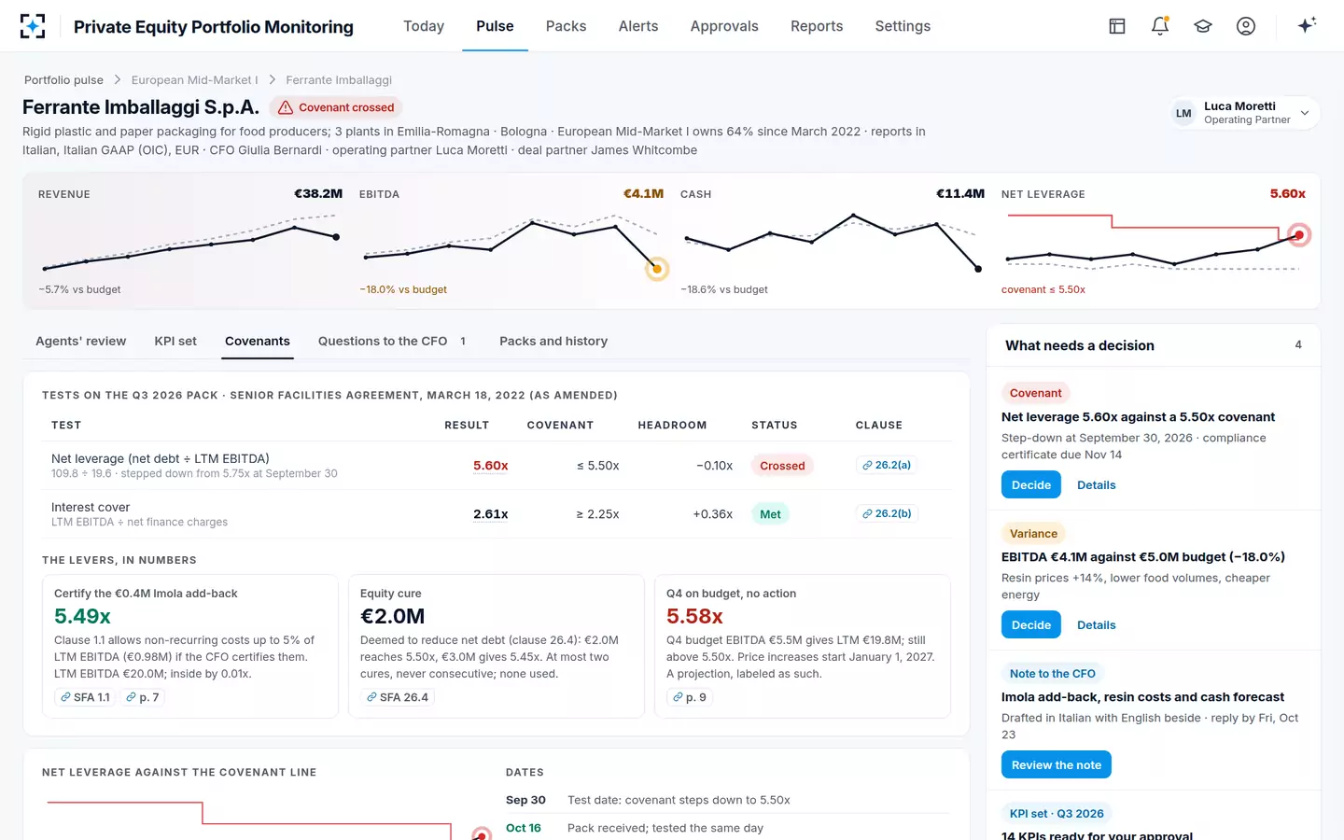This screenshot has height=840, width=1344.
Task: View Details for the EBITDA variance item
Action: 1097,625
